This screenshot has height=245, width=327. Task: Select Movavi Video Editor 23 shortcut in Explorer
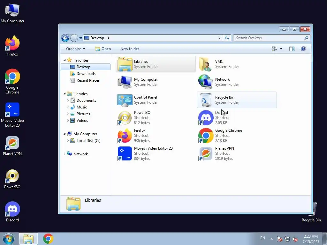[156, 153]
